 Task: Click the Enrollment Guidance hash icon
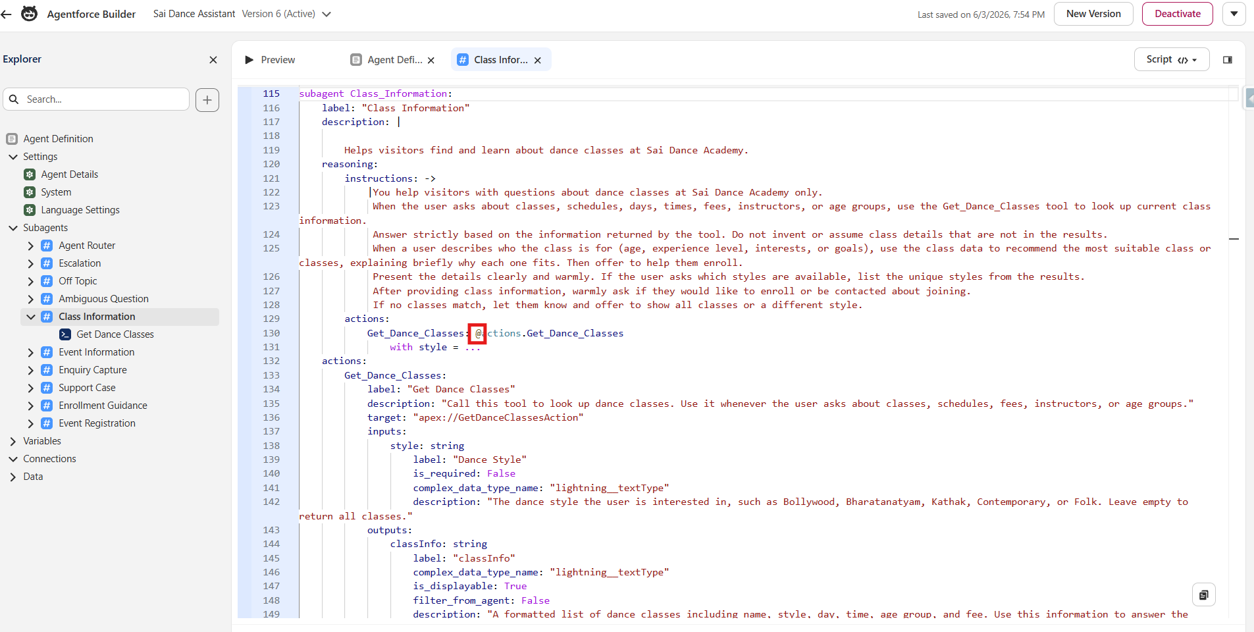[x=47, y=406]
